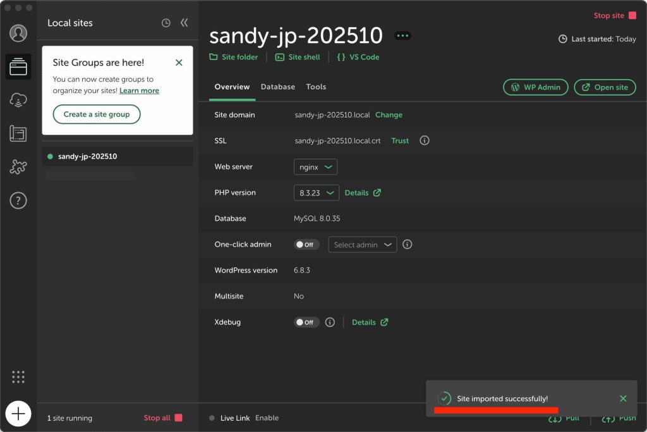The width and height of the screenshot is (647, 432).
Task: Open the Help question mark icon
Action: pyautogui.click(x=18, y=201)
